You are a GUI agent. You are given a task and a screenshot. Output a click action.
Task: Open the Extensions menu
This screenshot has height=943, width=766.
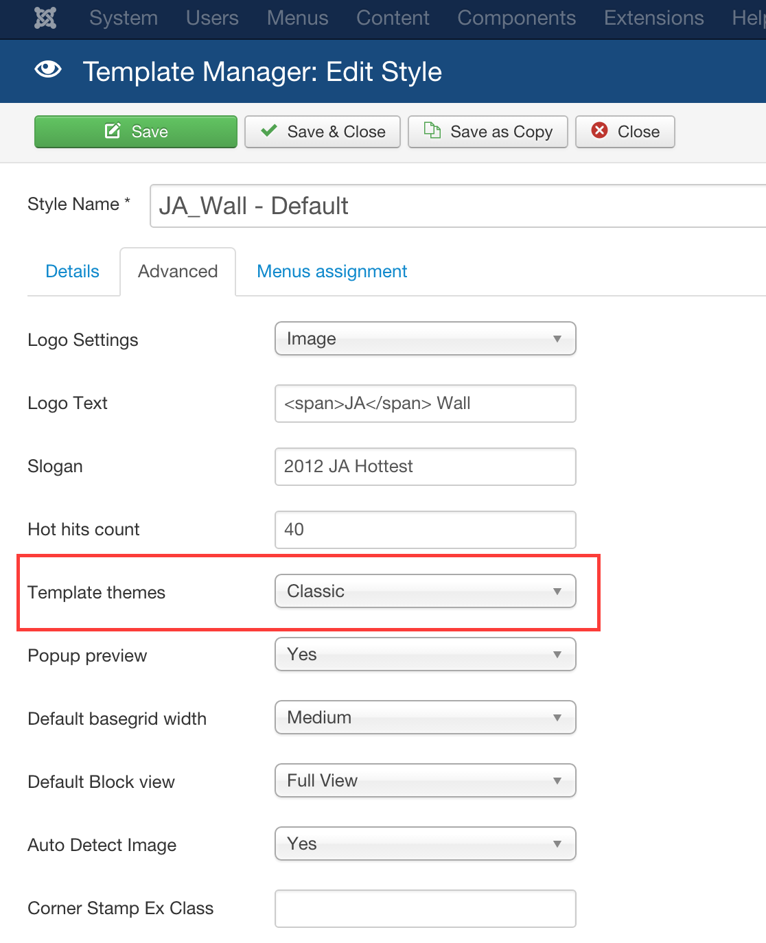[653, 18]
